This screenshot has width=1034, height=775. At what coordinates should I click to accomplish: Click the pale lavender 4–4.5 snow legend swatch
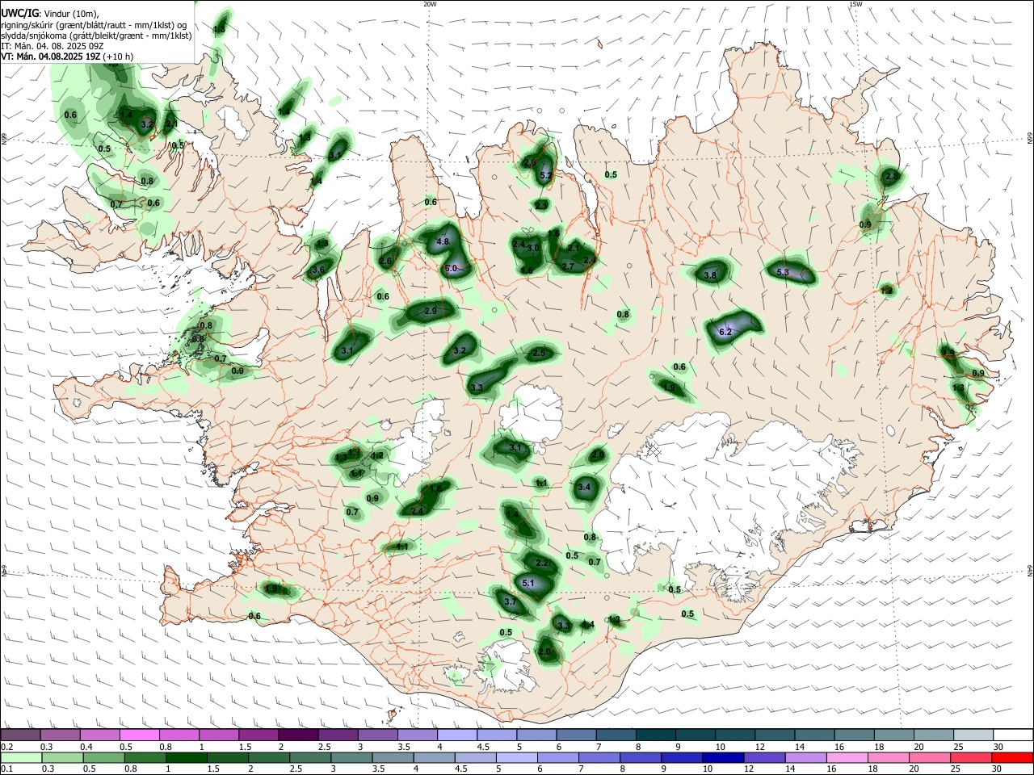pyautogui.click(x=457, y=735)
